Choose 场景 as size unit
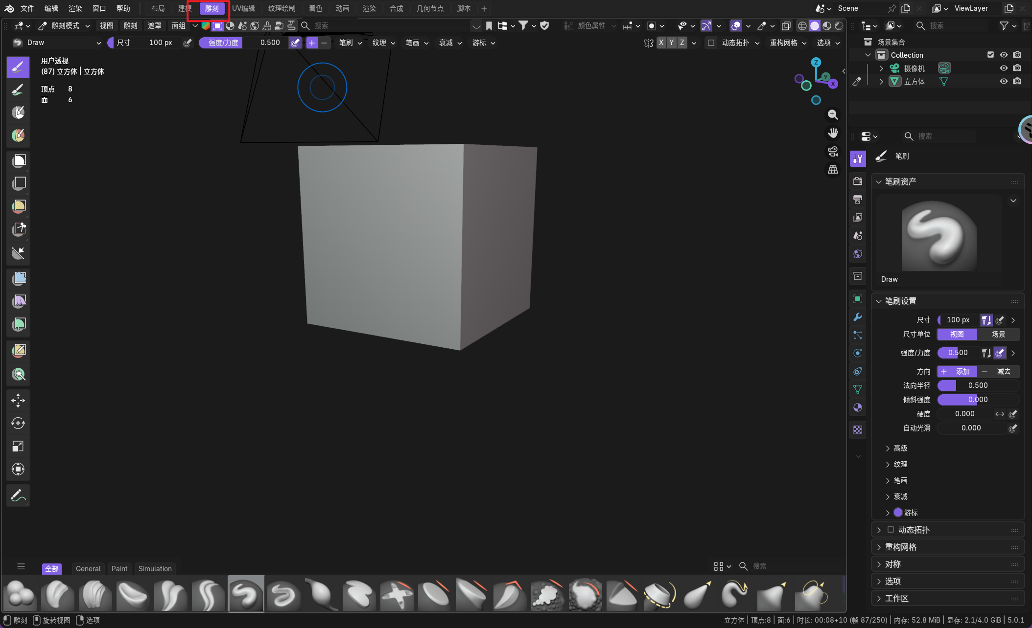 pos(998,334)
